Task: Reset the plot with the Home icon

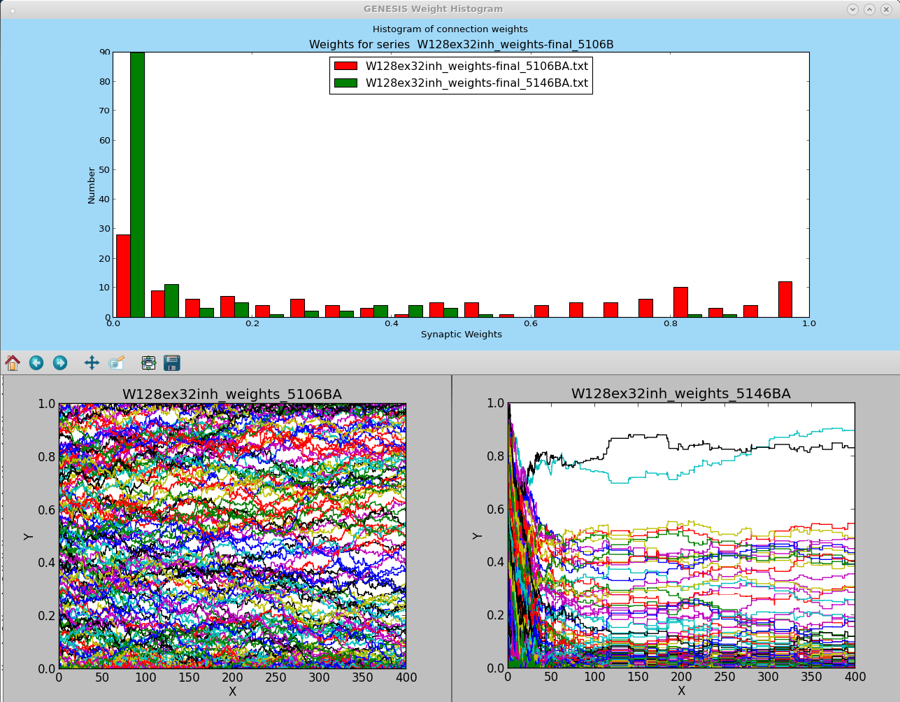Action: 13,363
